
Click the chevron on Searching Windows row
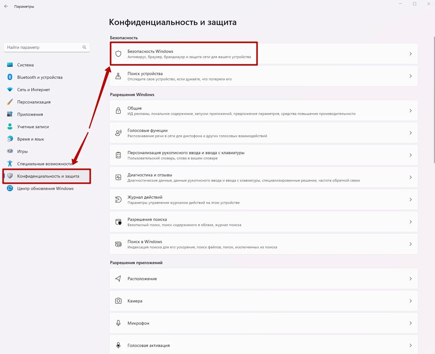411,244
